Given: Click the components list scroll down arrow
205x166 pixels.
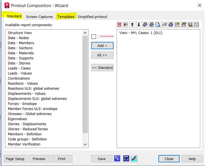Looking at the screenshot, I should click(85, 144).
